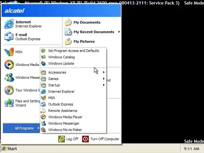Open My Pictures link text
Image resolution: width=204 pixels, height=153 pixels.
[x=84, y=41]
